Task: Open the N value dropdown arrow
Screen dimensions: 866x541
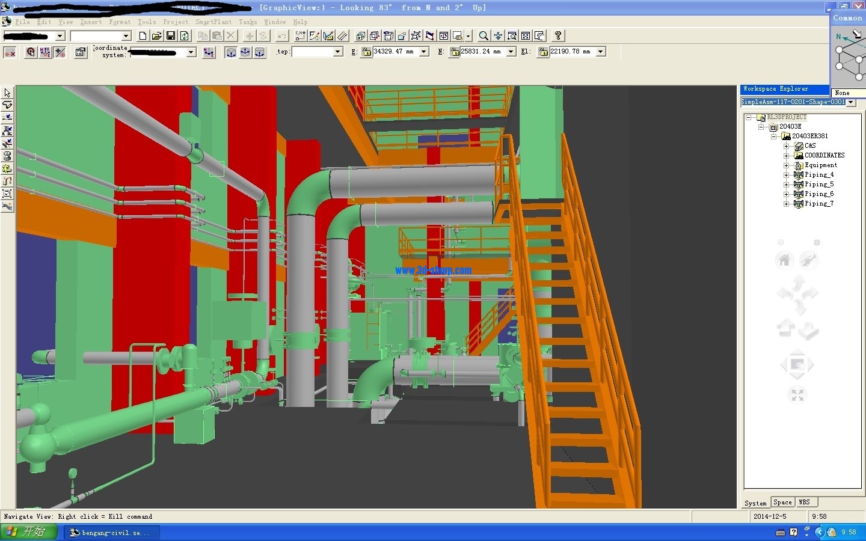Action: [511, 52]
